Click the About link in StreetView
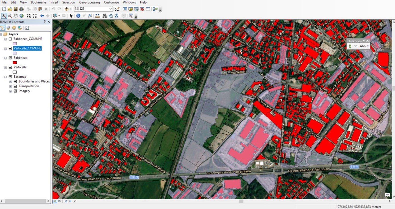The height and width of the screenshot is (209, 395). [x=364, y=46]
